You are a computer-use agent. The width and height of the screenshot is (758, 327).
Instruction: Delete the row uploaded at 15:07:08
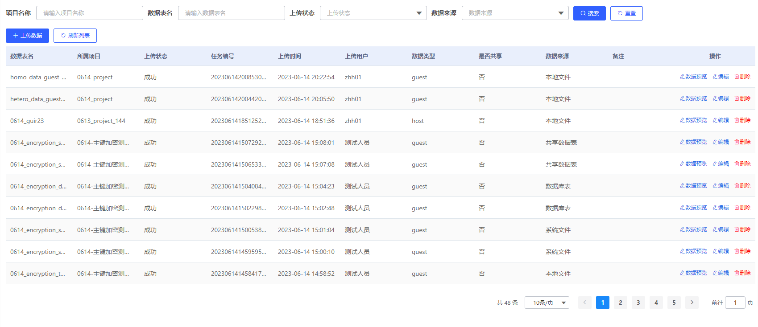(742, 164)
